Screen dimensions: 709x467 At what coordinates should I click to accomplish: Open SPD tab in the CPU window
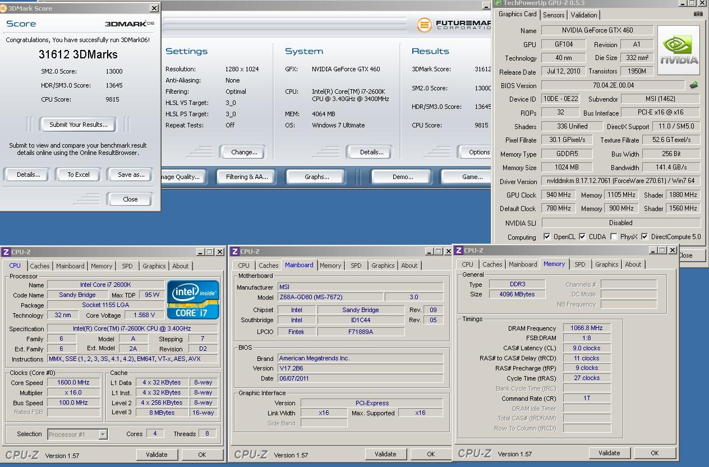127,266
